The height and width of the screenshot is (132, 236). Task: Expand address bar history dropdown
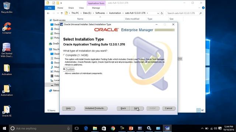(158, 13)
